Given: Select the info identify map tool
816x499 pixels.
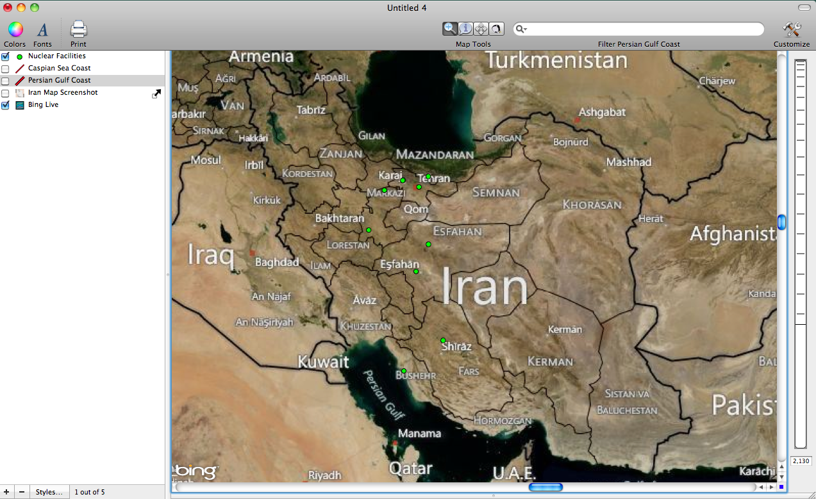Looking at the screenshot, I should pyautogui.click(x=465, y=29).
